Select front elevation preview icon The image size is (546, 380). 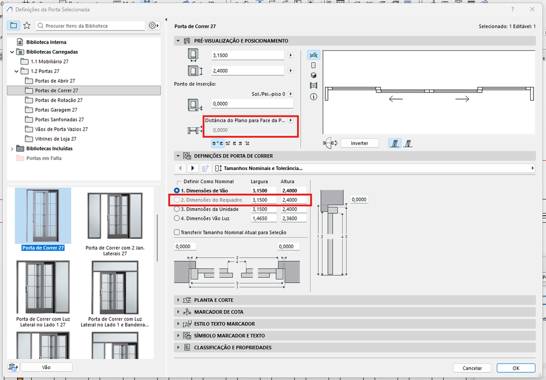point(313,65)
